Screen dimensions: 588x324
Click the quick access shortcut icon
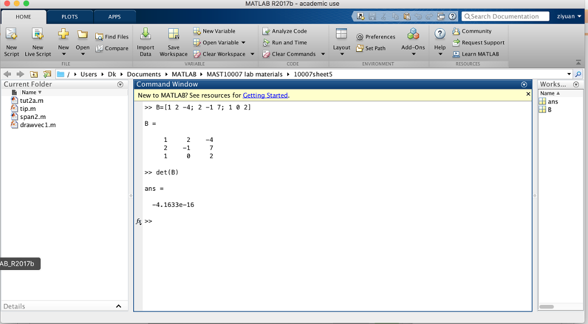point(361,17)
